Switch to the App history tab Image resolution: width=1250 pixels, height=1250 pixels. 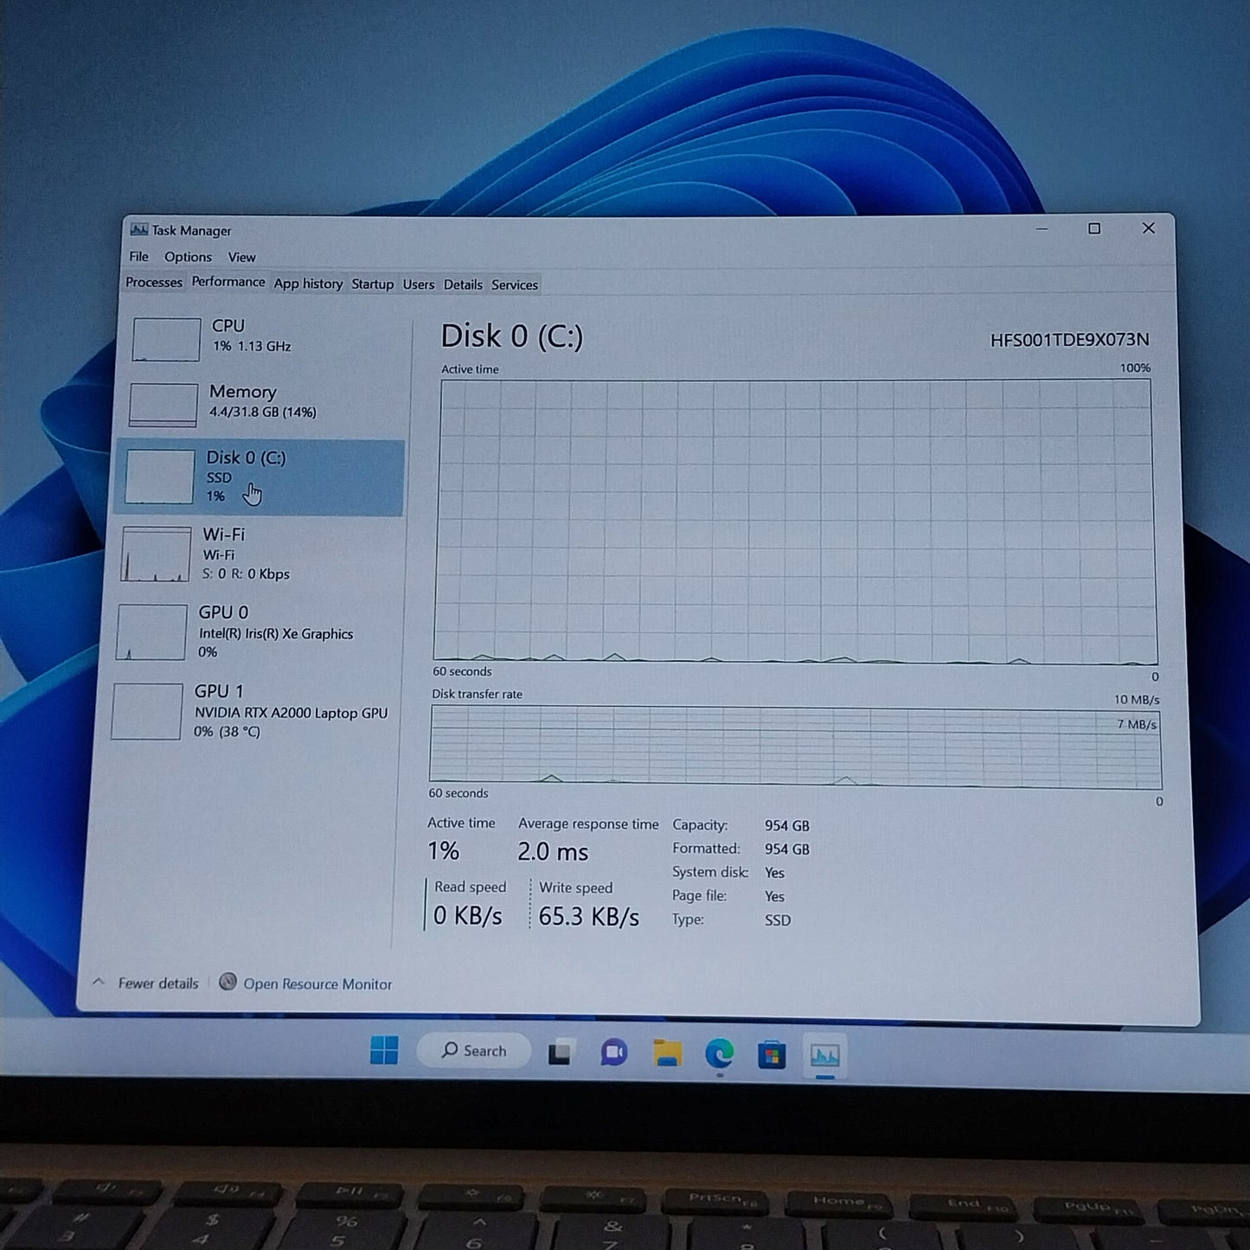(x=308, y=284)
